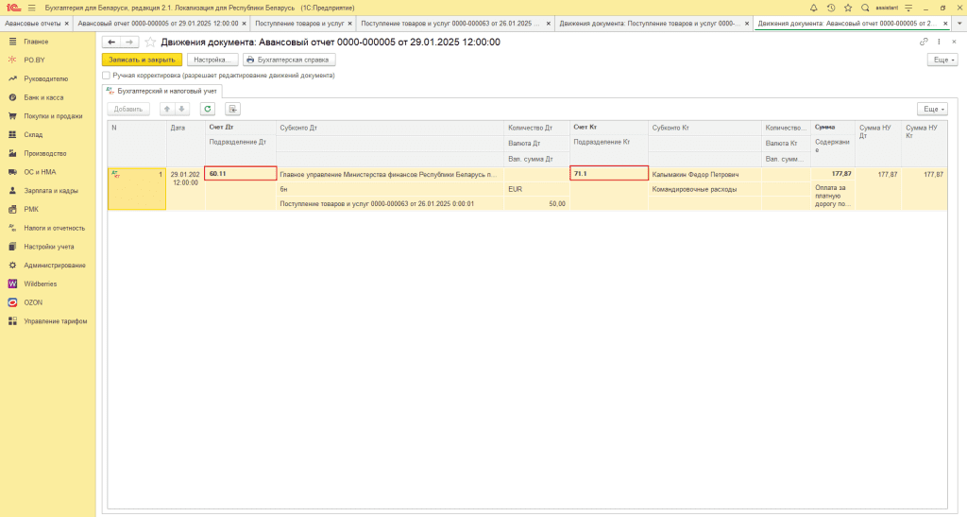Enable the Ручная корректировка checkbox
The height and width of the screenshot is (517, 967).
pyautogui.click(x=107, y=75)
